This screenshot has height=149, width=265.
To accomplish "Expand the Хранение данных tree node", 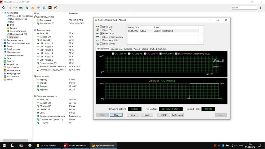I will tap(2, 55).
